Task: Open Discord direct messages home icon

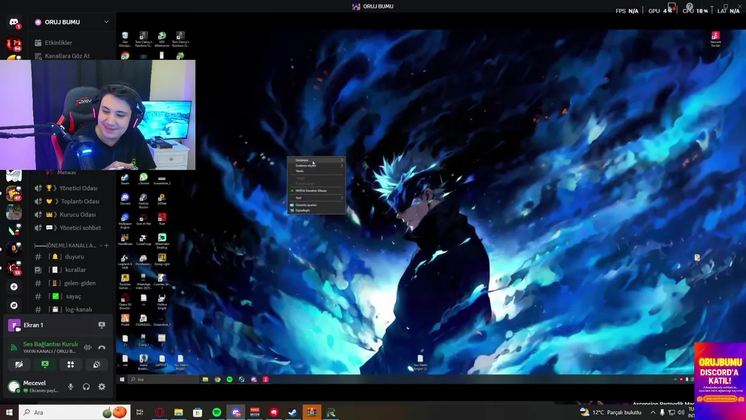Action: 14,23
